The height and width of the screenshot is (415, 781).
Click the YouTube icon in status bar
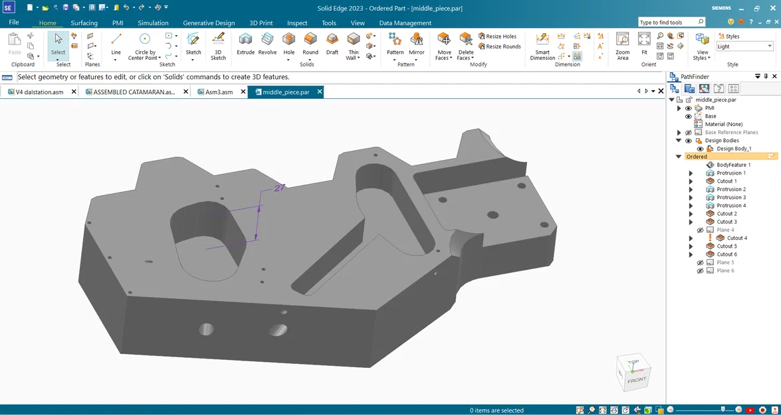(x=750, y=410)
